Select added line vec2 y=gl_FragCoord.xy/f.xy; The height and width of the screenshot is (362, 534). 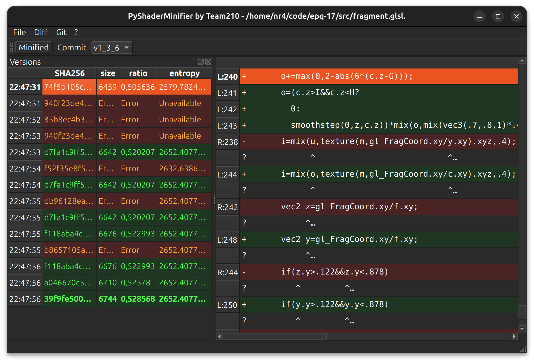[x=379, y=239]
